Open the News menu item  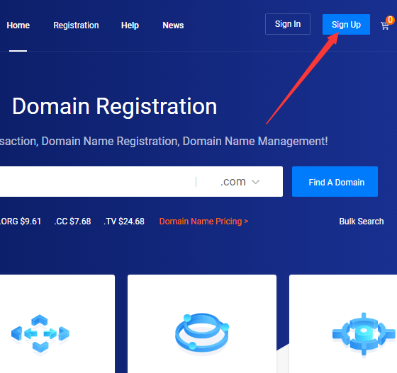click(x=173, y=25)
